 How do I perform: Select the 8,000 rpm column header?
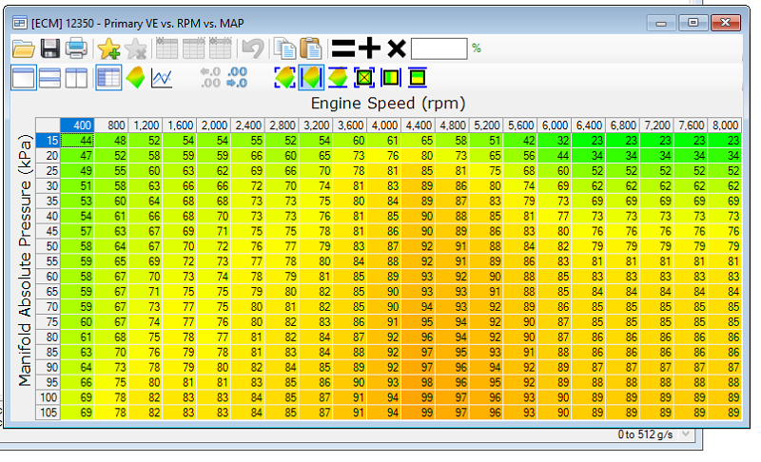point(725,125)
